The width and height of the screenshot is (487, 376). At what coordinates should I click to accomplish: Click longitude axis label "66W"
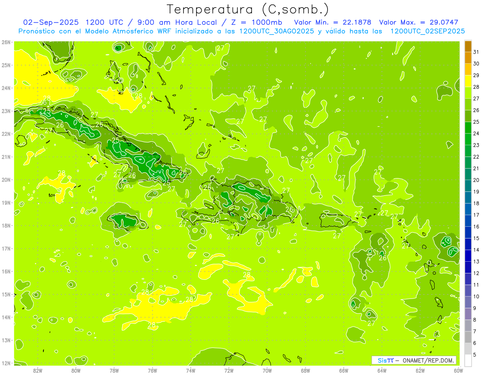coord(344,370)
